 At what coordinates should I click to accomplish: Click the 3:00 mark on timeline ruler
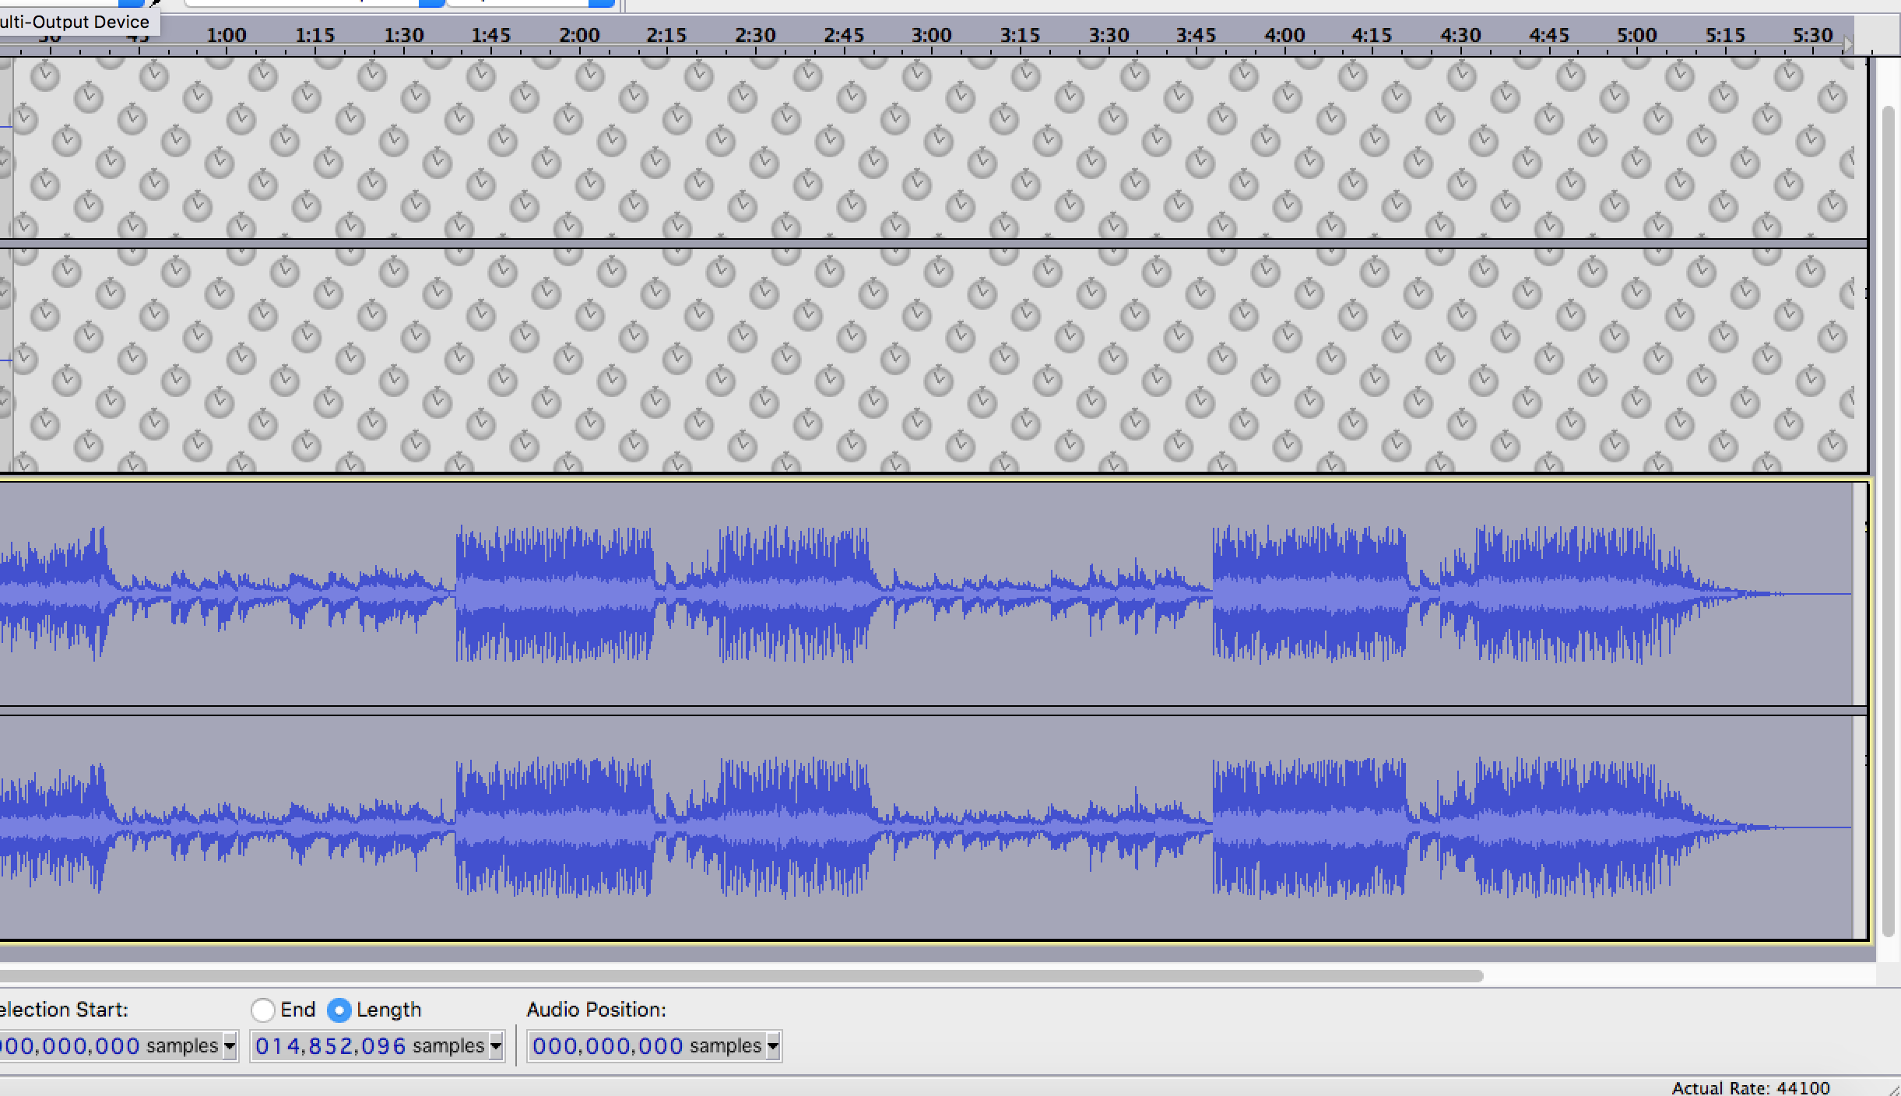click(x=932, y=36)
